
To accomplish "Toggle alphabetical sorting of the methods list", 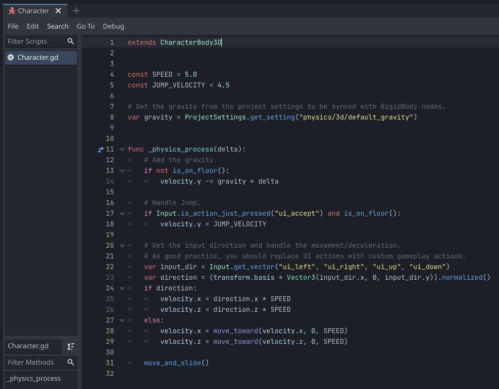I will pos(71,346).
